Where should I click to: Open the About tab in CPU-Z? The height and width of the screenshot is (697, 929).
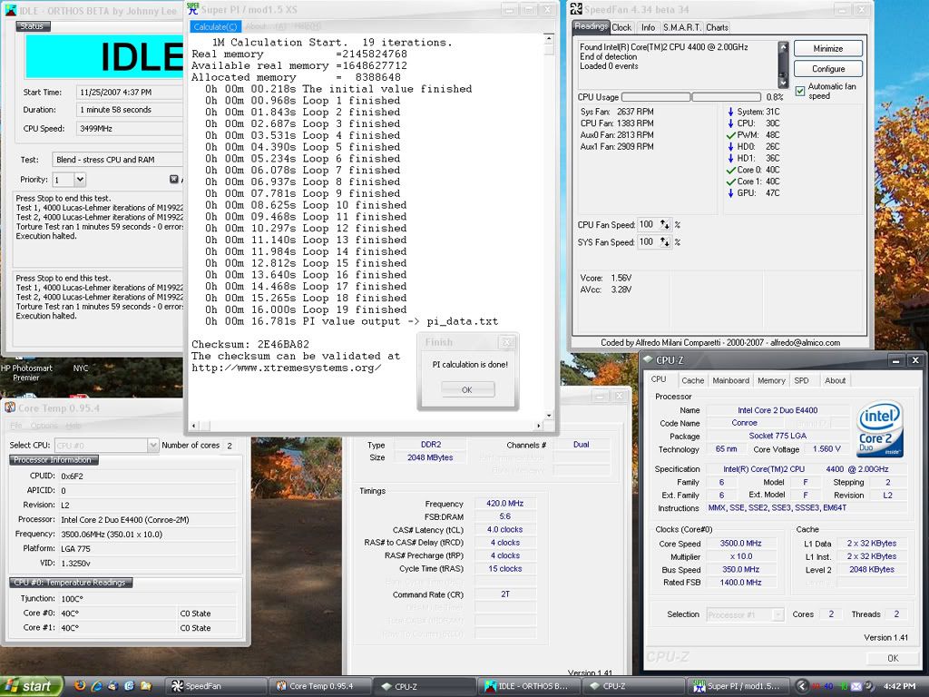click(x=835, y=380)
